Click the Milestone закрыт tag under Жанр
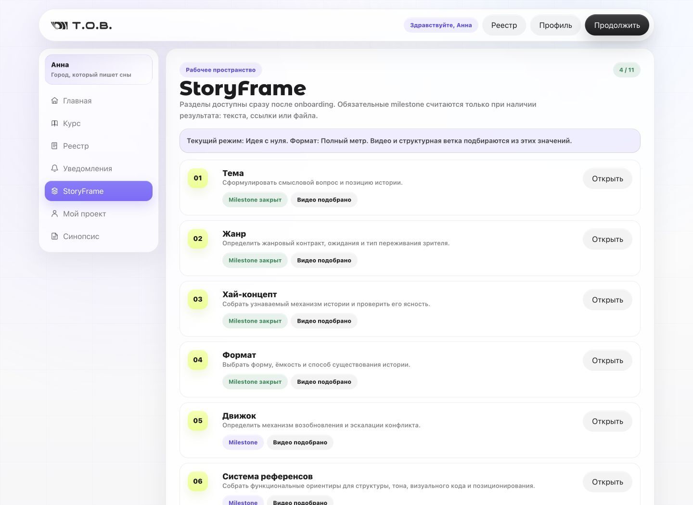The height and width of the screenshot is (505, 693). (255, 260)
